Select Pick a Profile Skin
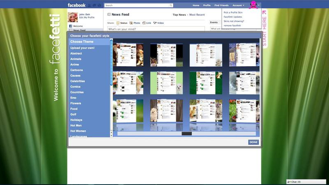329x185 pixels. pyautogui.click(x=233, y=12)
